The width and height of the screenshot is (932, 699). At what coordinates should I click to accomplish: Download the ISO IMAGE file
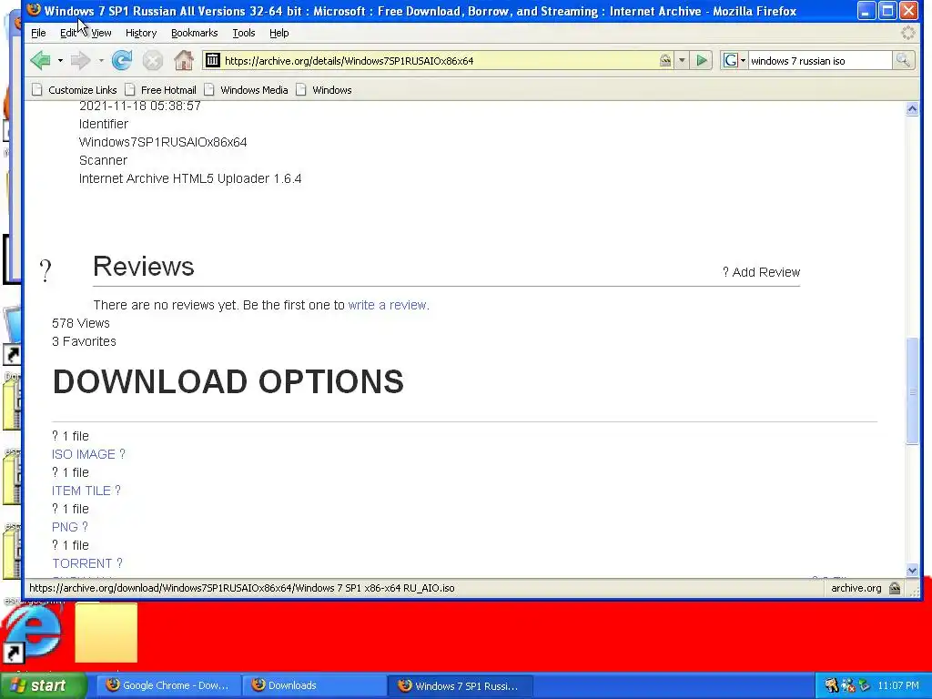(x=88, y=454)
